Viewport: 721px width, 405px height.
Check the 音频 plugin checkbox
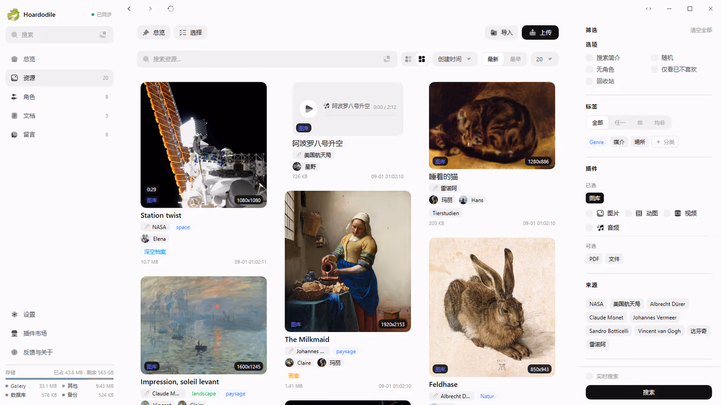[x=590, y=227]
